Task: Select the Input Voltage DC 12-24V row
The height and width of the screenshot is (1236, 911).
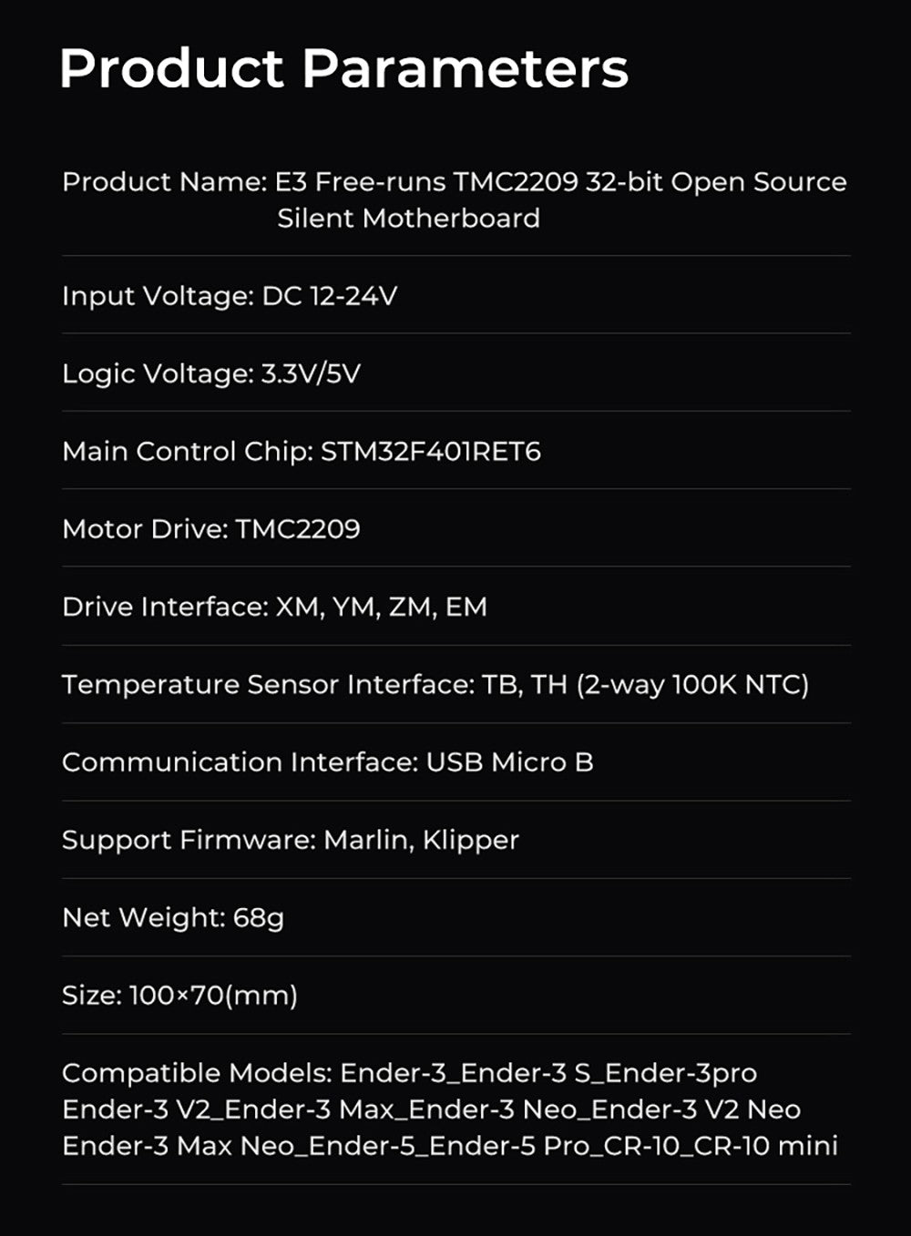Action: tap(230, 296)
